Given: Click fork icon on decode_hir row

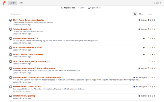Looking at the screenshot, I should 153,29.
